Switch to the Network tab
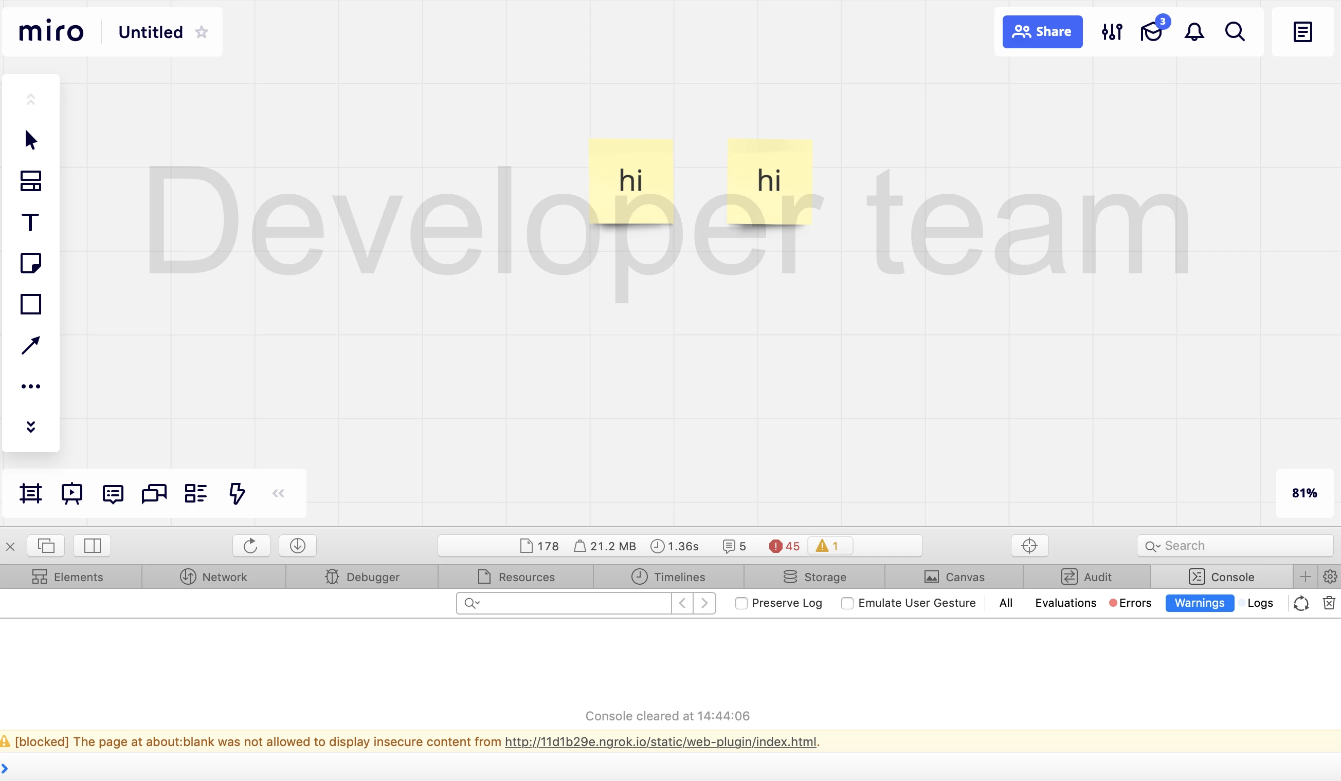Screen dimensions: 1341x781 pyautogui.click(x=213, y=577)
